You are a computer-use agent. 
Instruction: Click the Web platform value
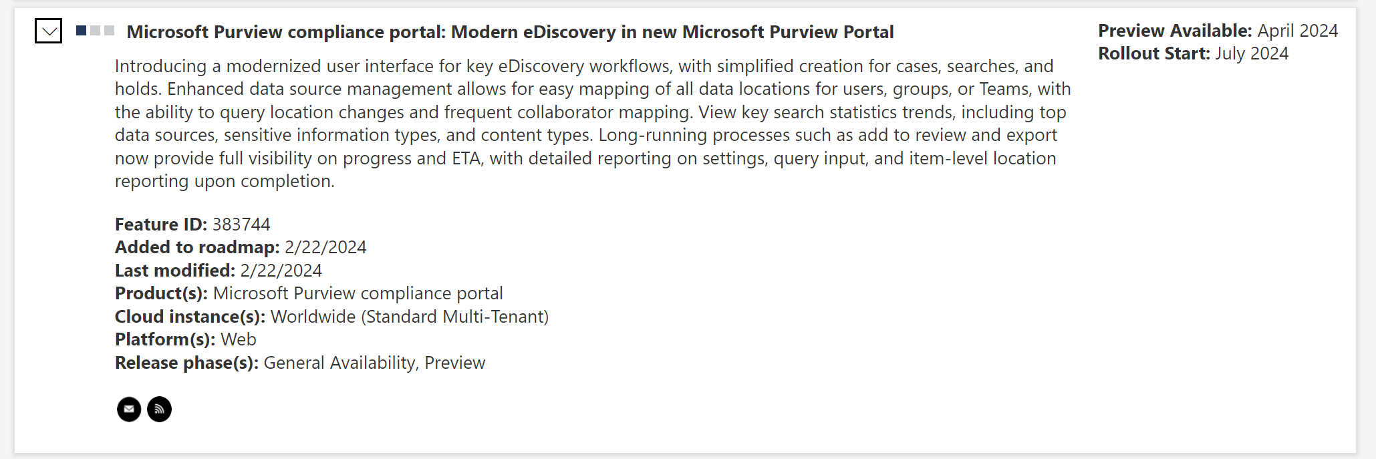click(x=239, y=339)
